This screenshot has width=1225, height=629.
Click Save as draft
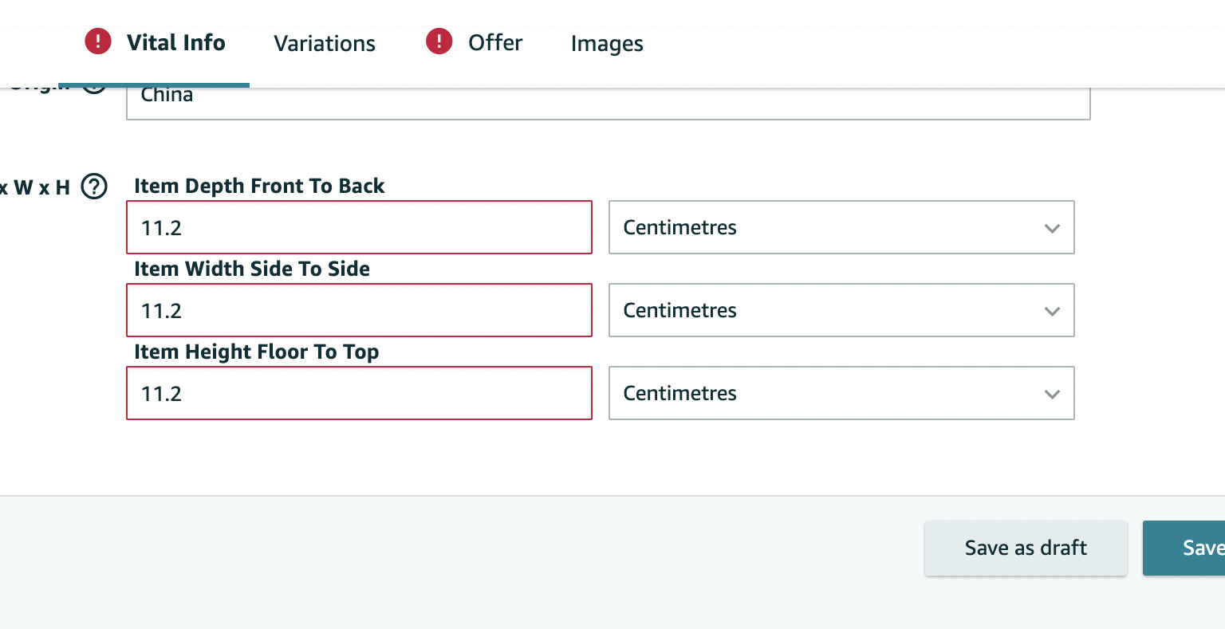1026,548
